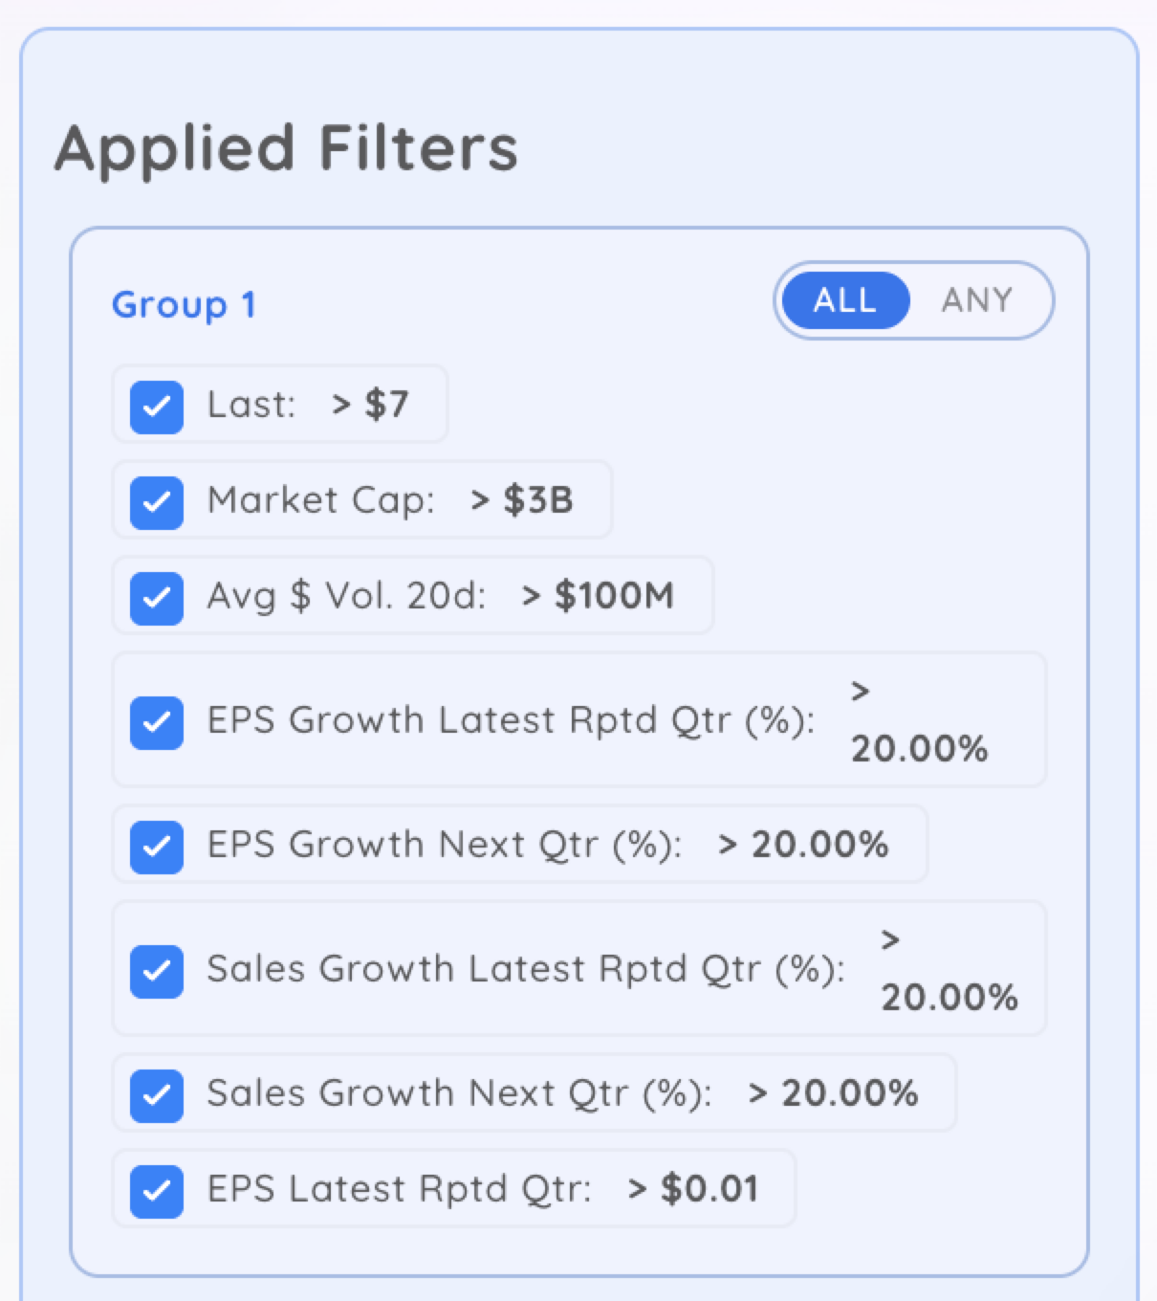The height and width of the screenshot is (1301, 1157).
Task: Open Sales Growth Latest Rptd Qtr filter
Action: coord(526,969)
